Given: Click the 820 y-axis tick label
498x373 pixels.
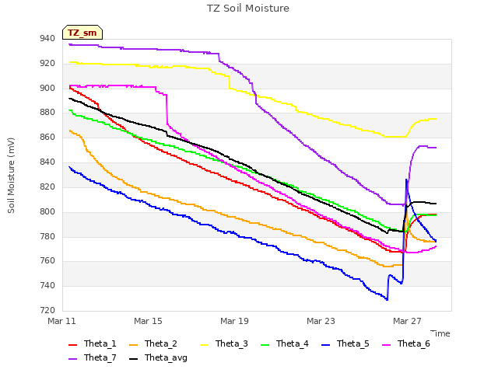Looking at the screenshot, I should pos(47,186).
